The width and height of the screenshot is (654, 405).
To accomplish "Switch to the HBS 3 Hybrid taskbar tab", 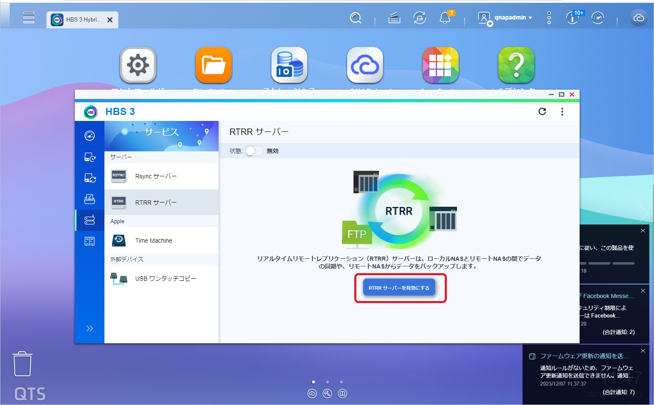I will 82,20.
